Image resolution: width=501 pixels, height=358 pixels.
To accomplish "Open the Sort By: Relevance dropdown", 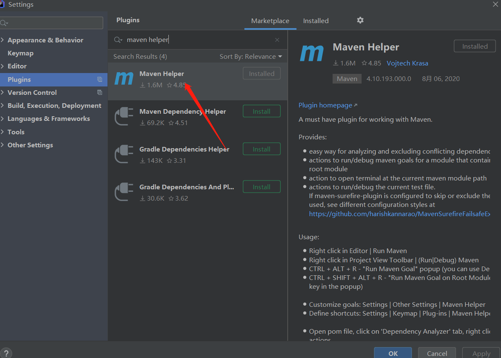I will point(251,57).
